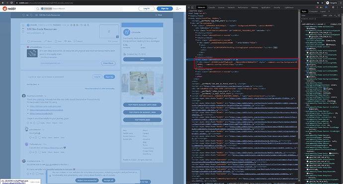The image size is (343, 184).
Task: Activate the DevTools inspect element picker
Action: click(x=188, y=7)
